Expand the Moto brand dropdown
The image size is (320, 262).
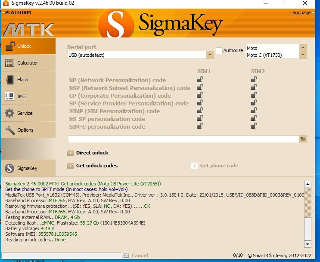pyautogui.click(x=303, y=48)
